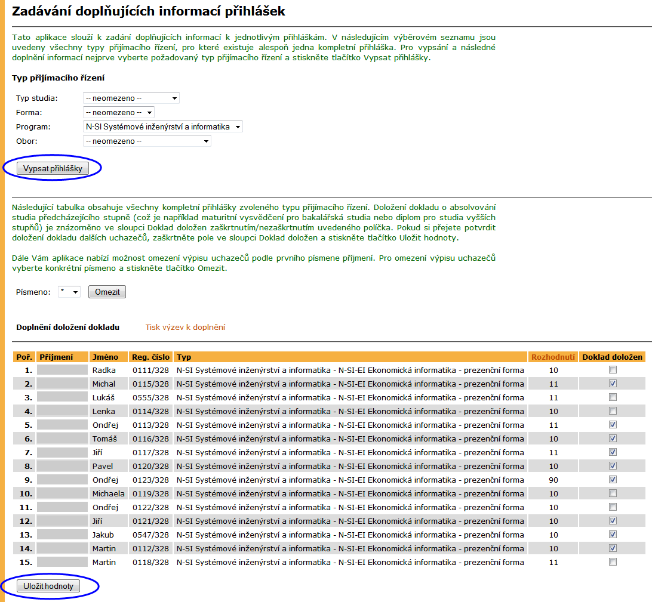Screen dimensions: 652x602
Task: Click registration number 0119/328
Action: click(150, 493)
